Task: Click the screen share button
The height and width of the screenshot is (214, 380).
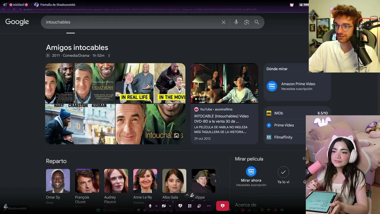Action: click(x=180, y=206)
